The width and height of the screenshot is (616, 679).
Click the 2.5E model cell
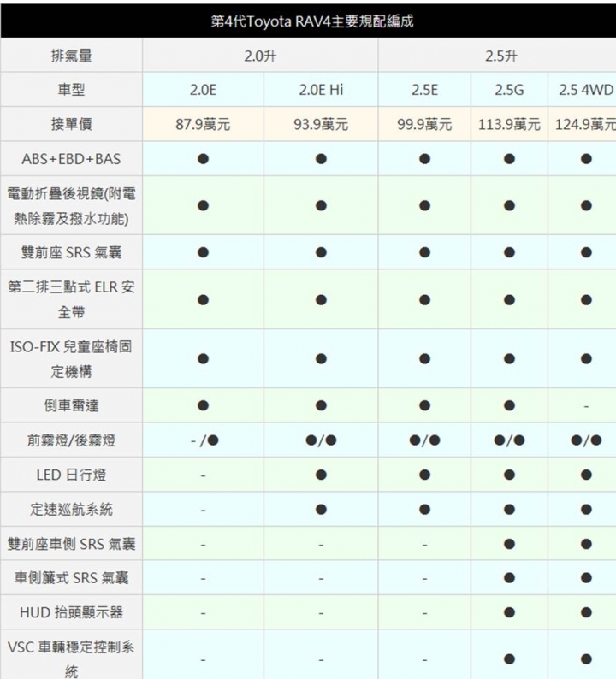(x=424, y=90)
